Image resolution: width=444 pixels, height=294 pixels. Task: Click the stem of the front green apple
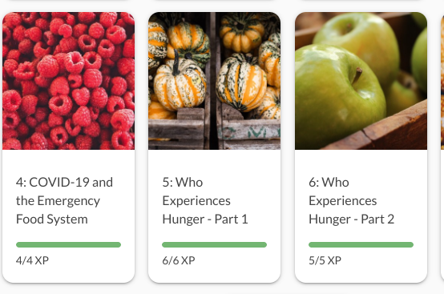[x=357, y=75]
